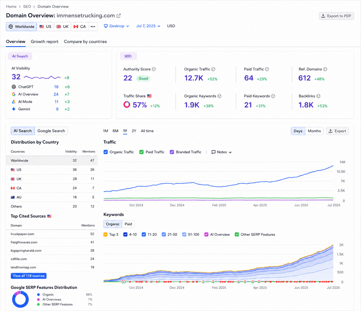Click the US flag beside Traffic Share
Screen dimensions: 361x311
(149, 96)
